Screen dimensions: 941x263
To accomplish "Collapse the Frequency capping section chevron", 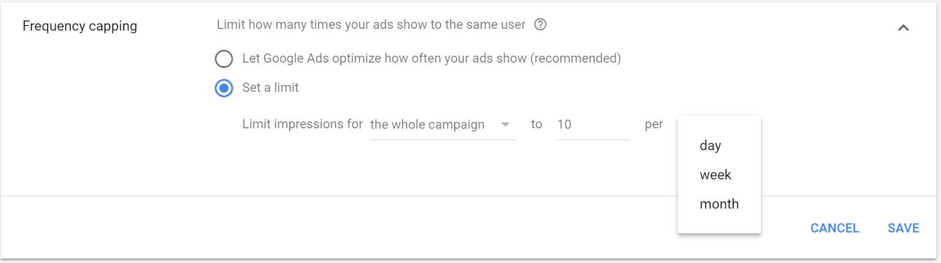I will (x=903, y=28).
